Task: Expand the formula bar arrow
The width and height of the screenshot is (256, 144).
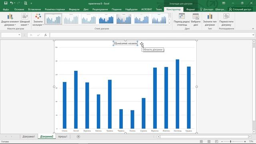Action: click(x=253, y=35)
